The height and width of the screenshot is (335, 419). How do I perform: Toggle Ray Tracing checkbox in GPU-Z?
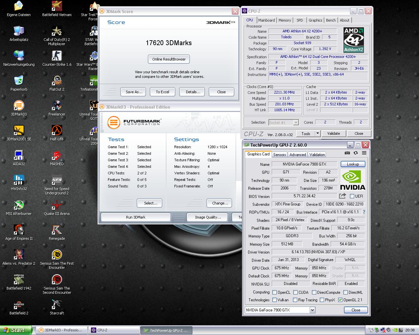point(295,300)
